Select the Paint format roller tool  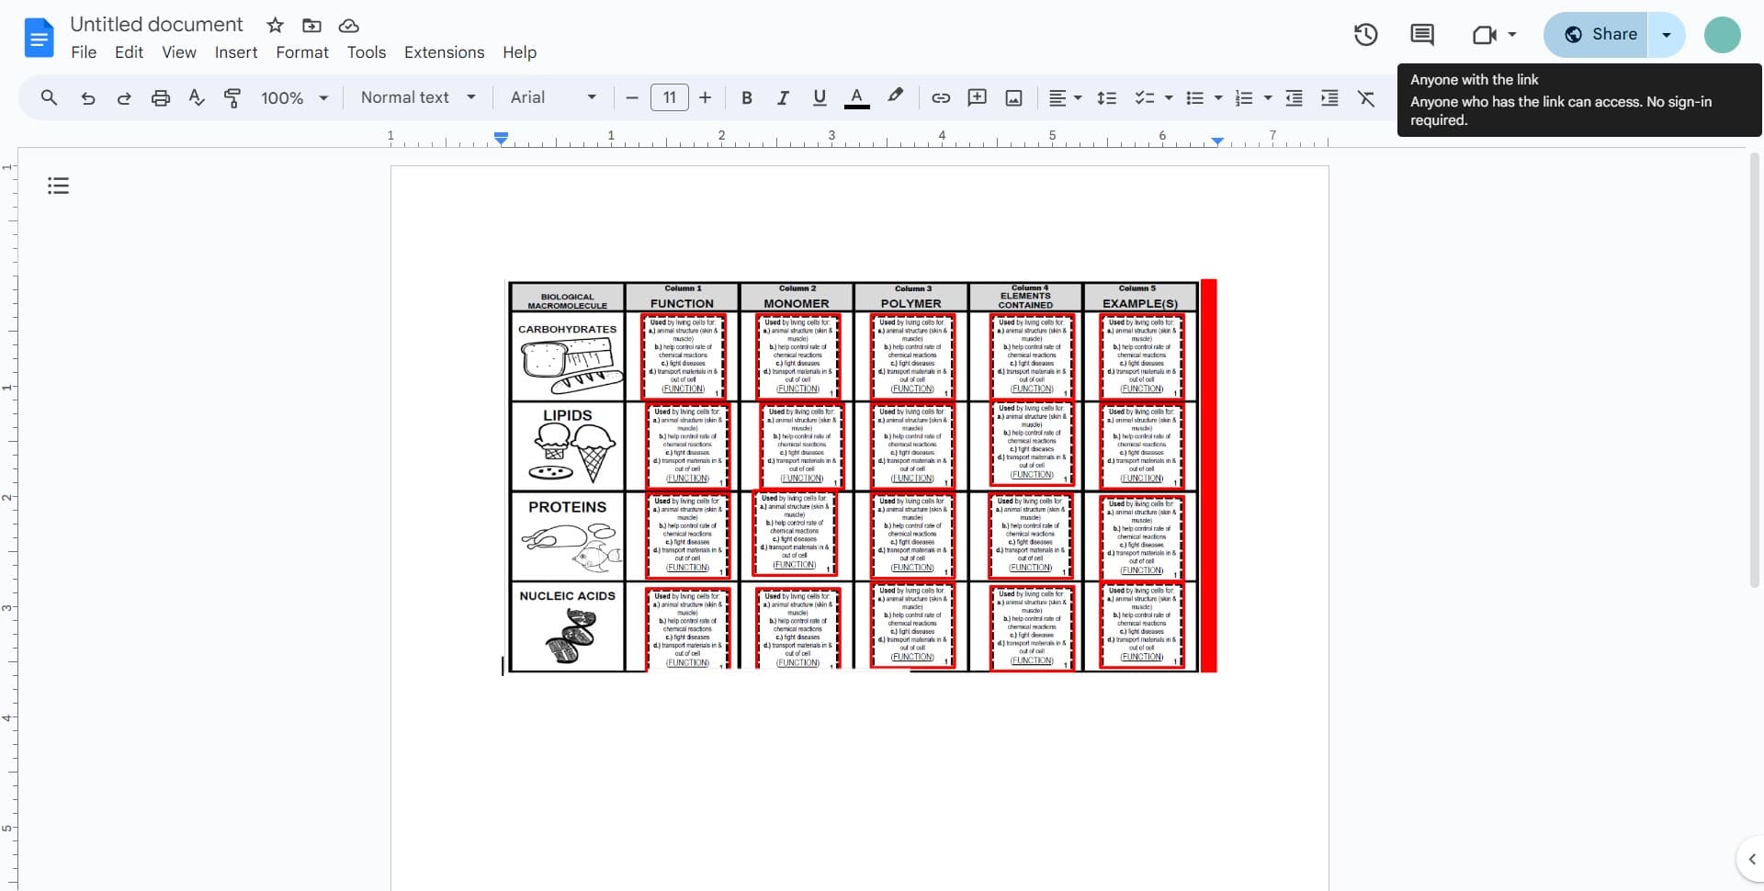tap(232, 98)
